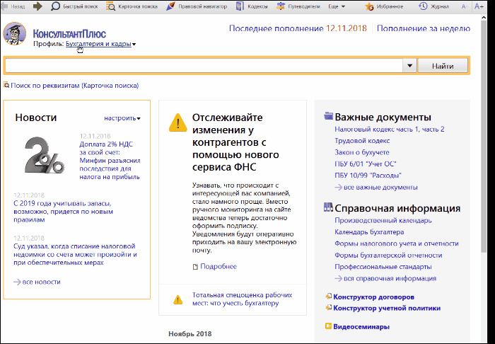Viewport: 495px width, 344px height.
Task: Open Тотальная спецоценка рабочих мест link
Action: [x=242, y=299]
